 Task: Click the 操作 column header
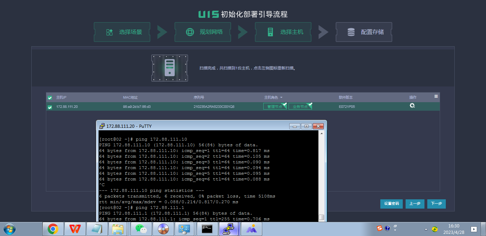point(413,98)
